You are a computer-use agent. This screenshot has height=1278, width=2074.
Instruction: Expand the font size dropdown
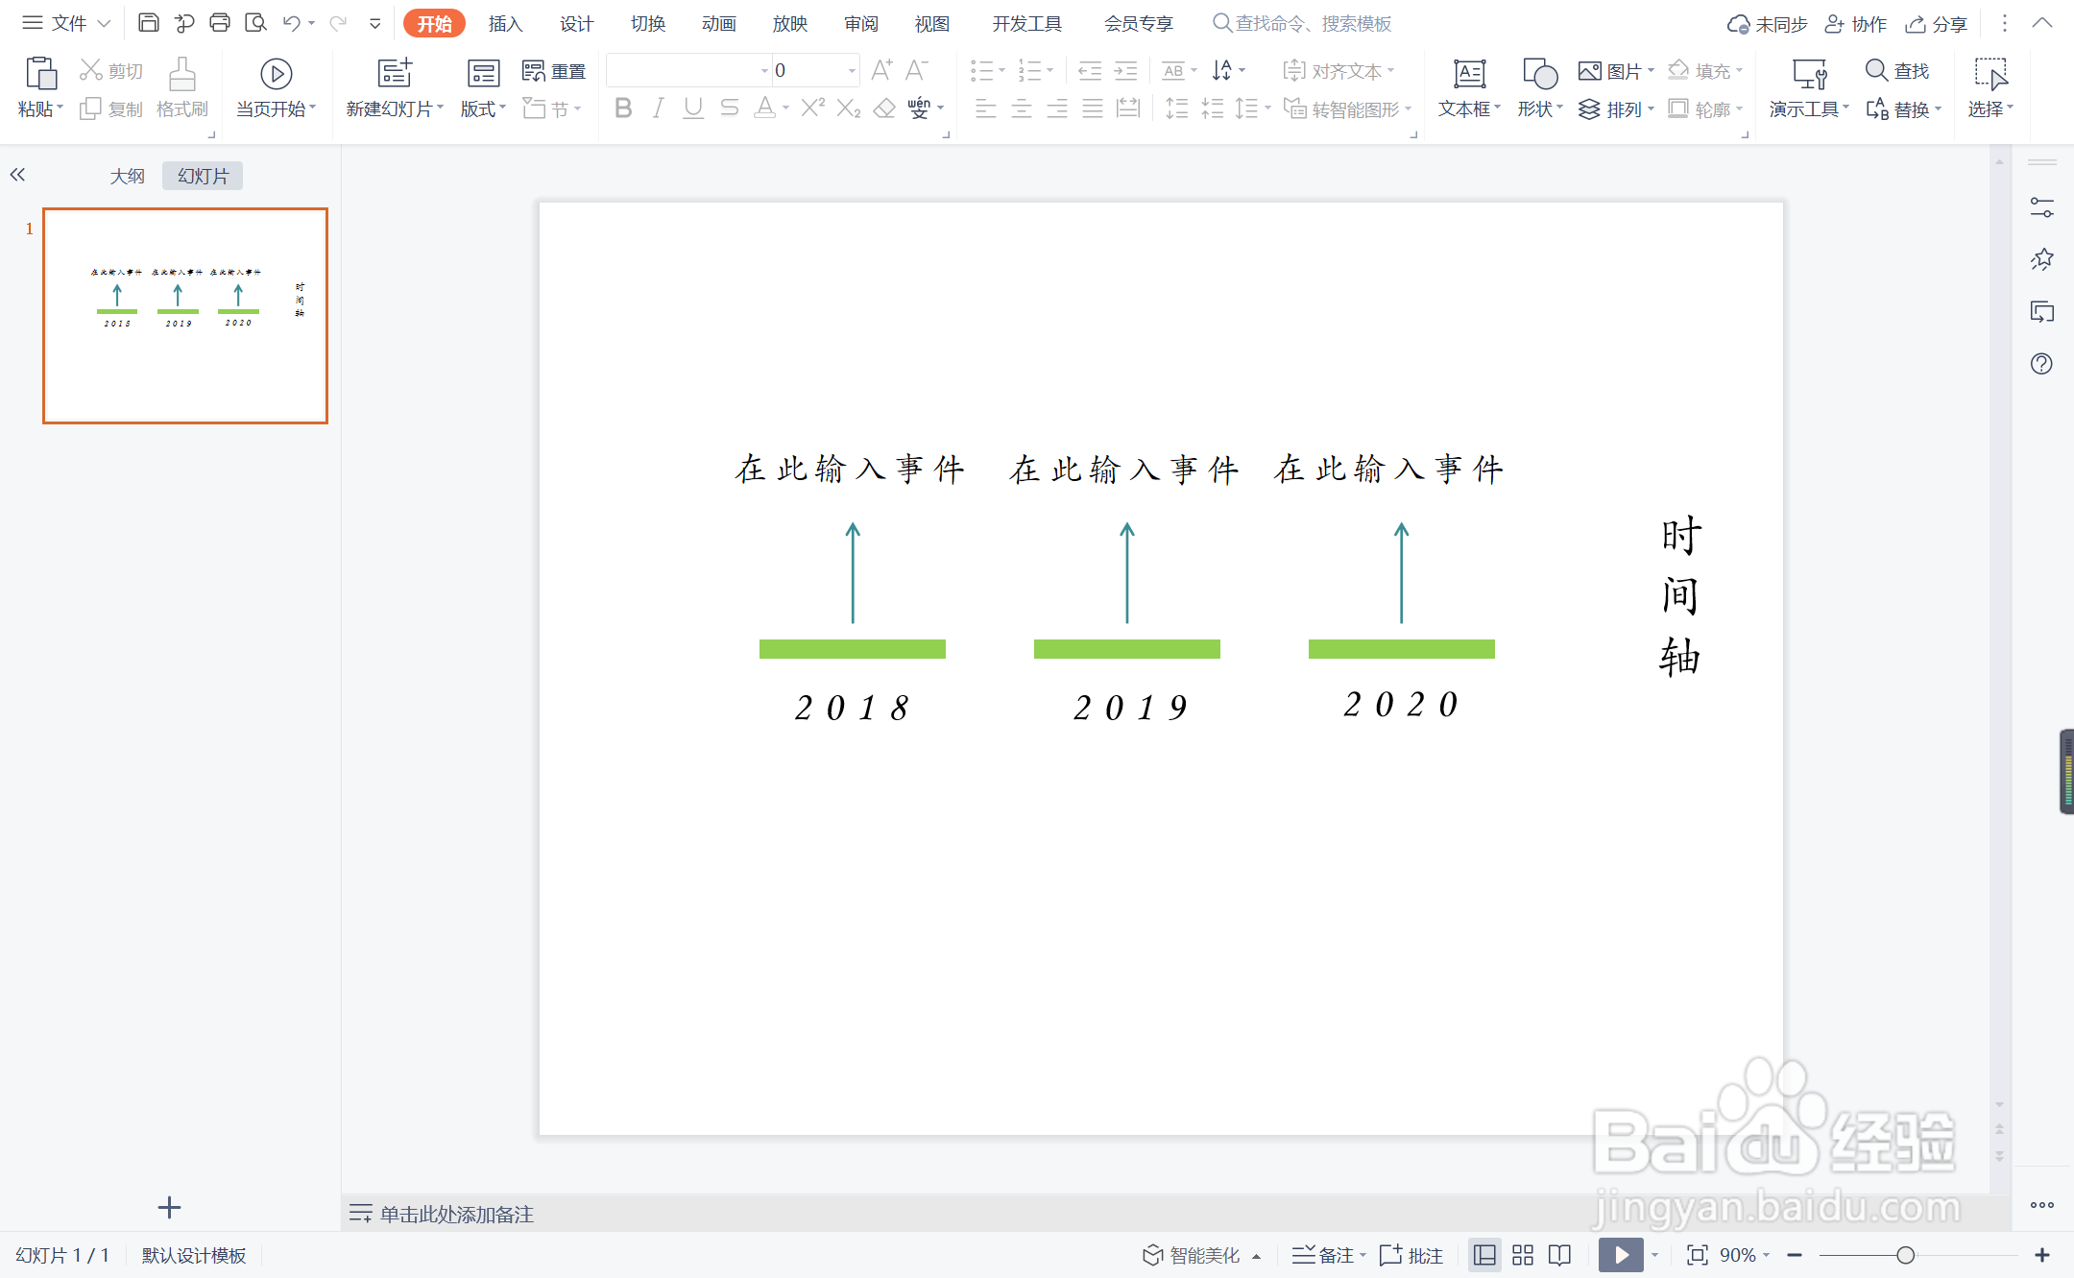(x=852, y=71)
